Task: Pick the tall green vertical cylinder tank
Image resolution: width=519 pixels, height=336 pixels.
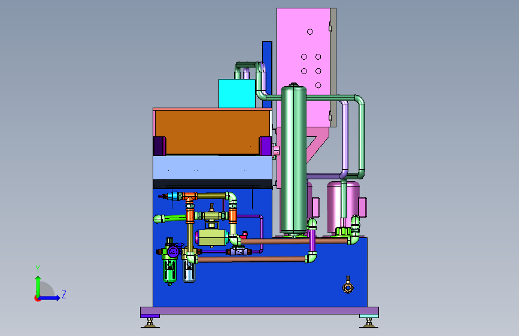Action: [293, 159]
